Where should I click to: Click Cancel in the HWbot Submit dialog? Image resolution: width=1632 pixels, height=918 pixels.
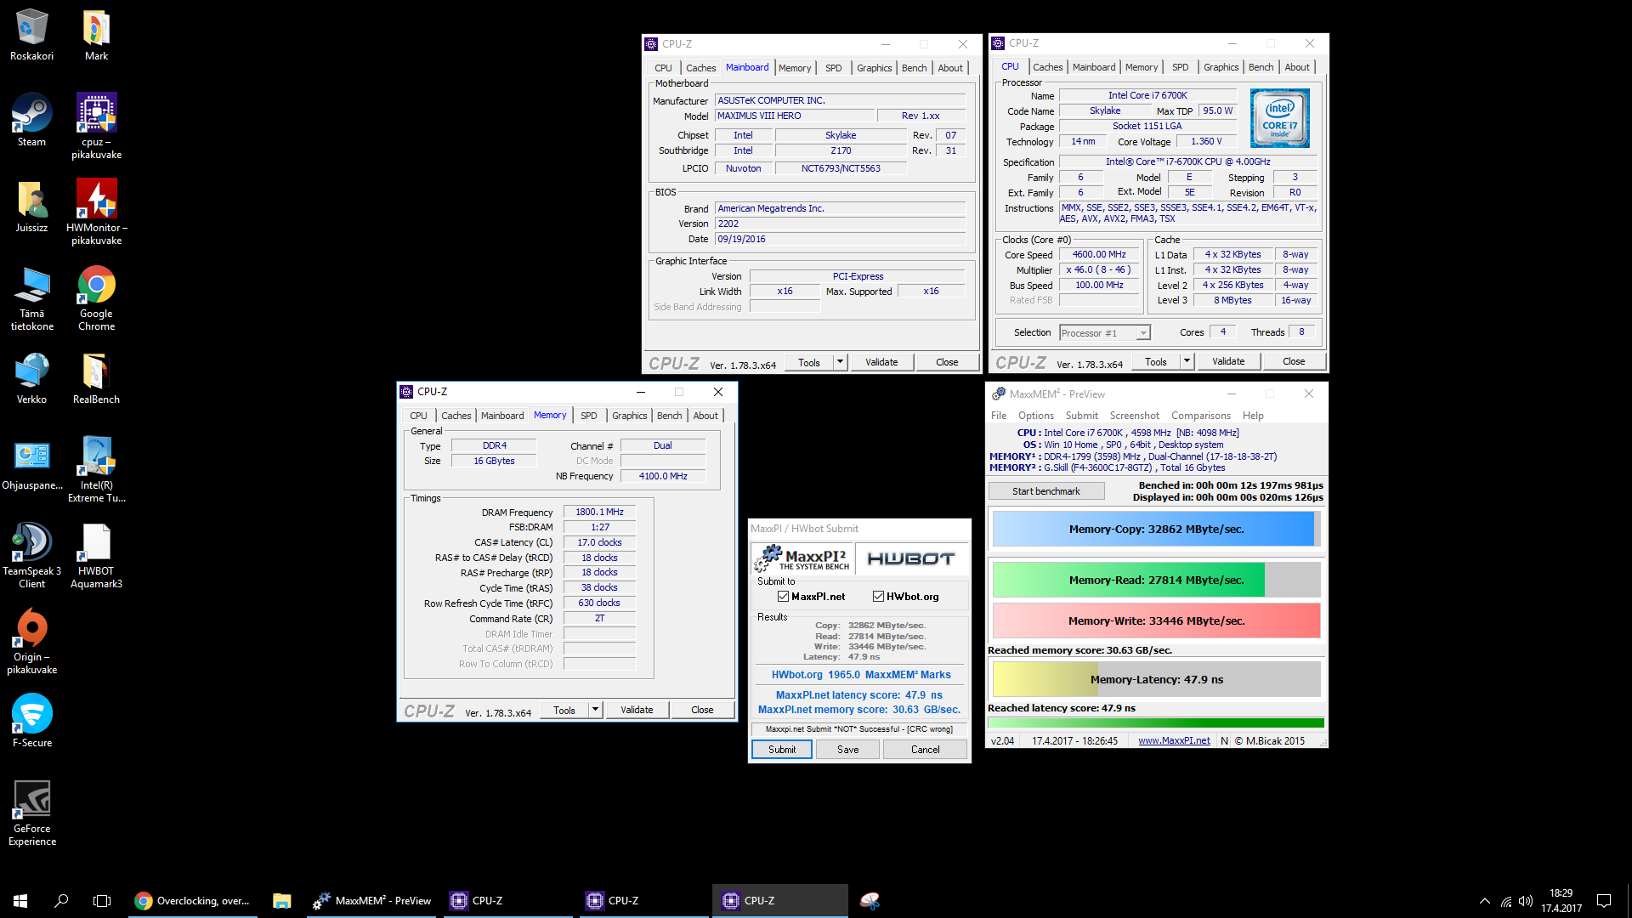pos(925,750)
